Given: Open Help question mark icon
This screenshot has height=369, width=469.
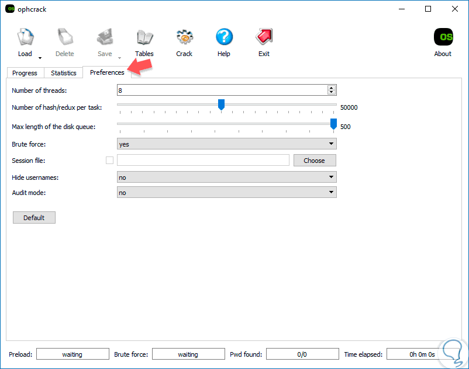Looking at the screenshot, I should (x=224, y=37).
